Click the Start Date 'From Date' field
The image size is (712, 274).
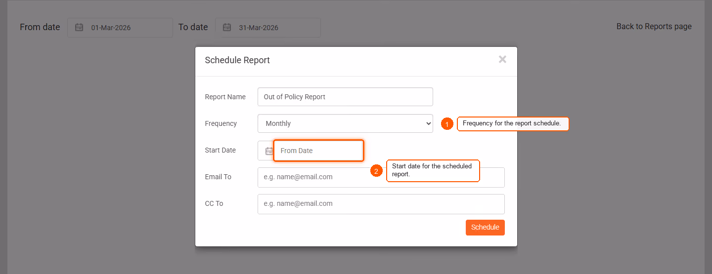(x=318, y=151)
